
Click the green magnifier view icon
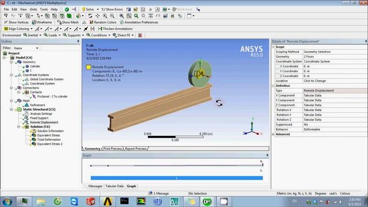[136, 16]
